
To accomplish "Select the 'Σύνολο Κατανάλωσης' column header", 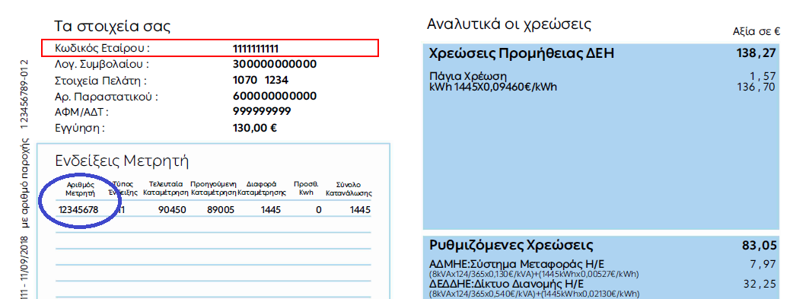I will pos(349,189).
